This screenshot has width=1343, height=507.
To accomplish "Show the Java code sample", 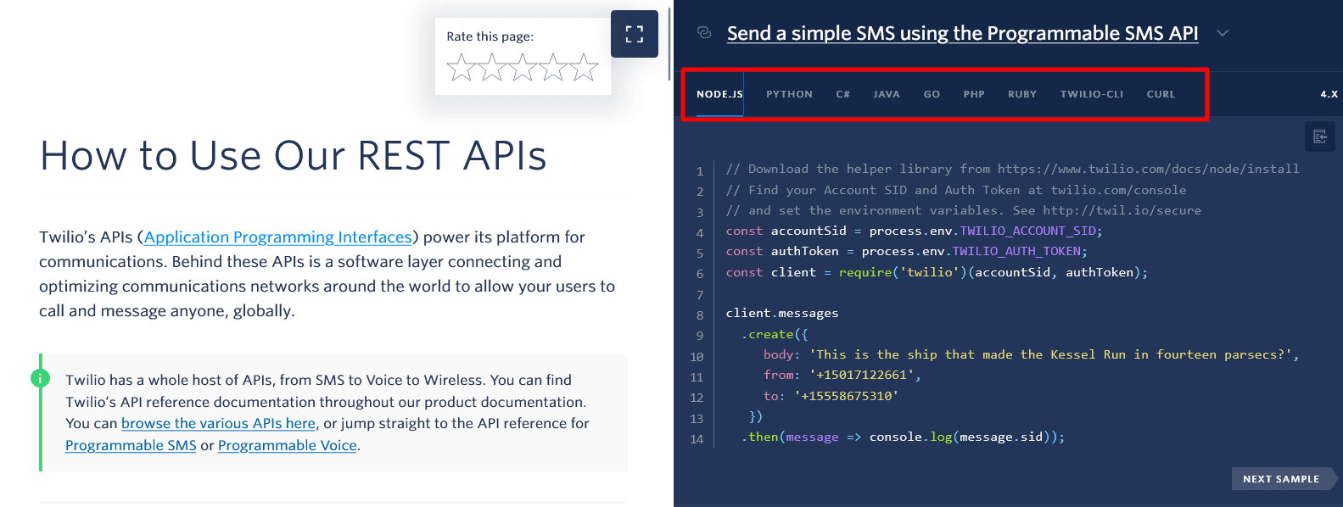I will 886,94.
